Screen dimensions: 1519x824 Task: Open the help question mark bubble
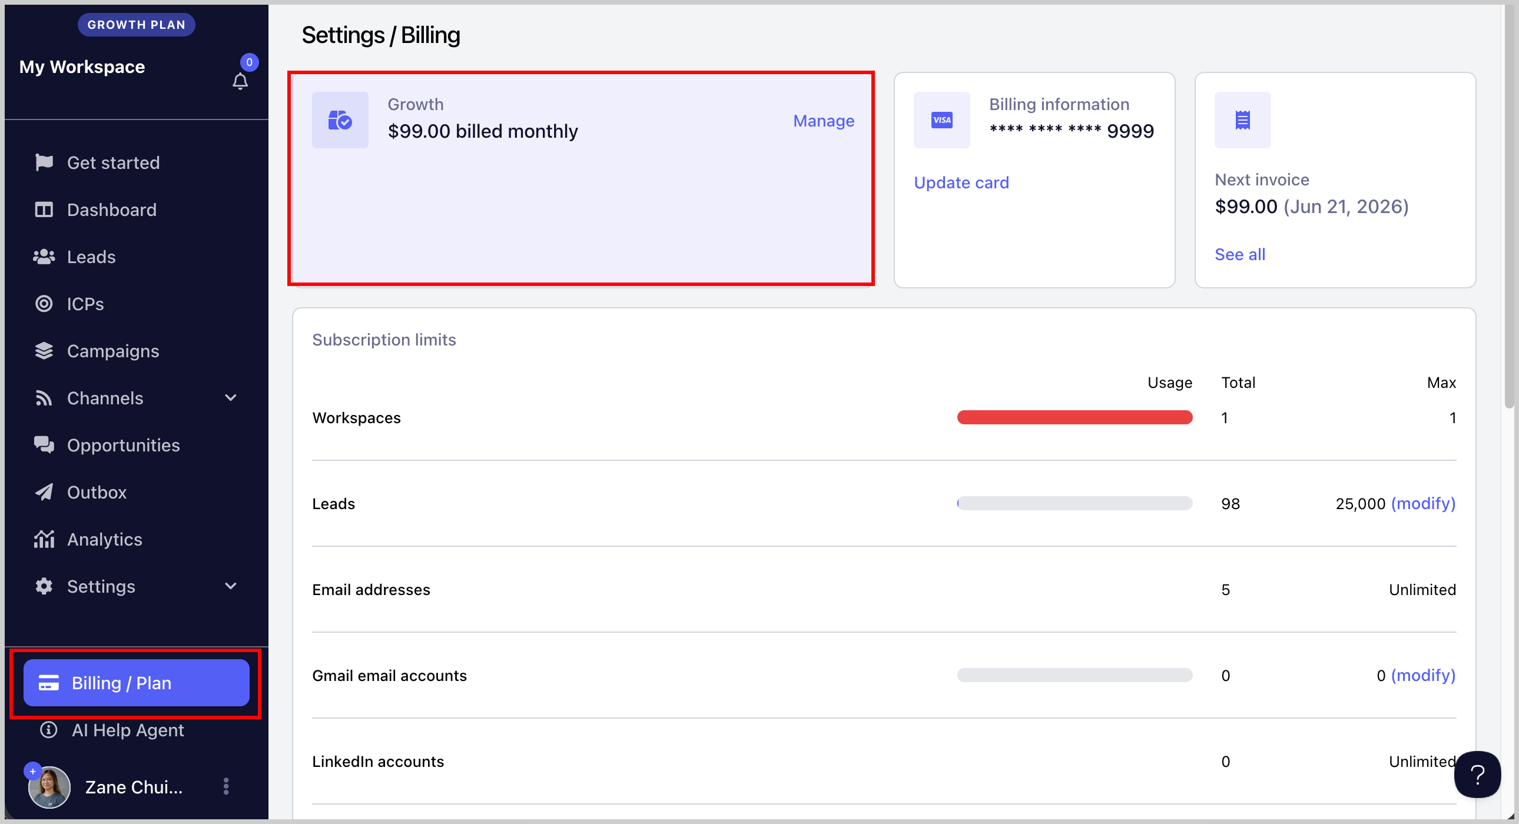tap(1477, 774)
